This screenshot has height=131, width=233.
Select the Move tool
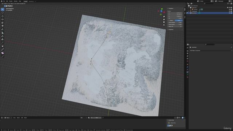point(3,16)
